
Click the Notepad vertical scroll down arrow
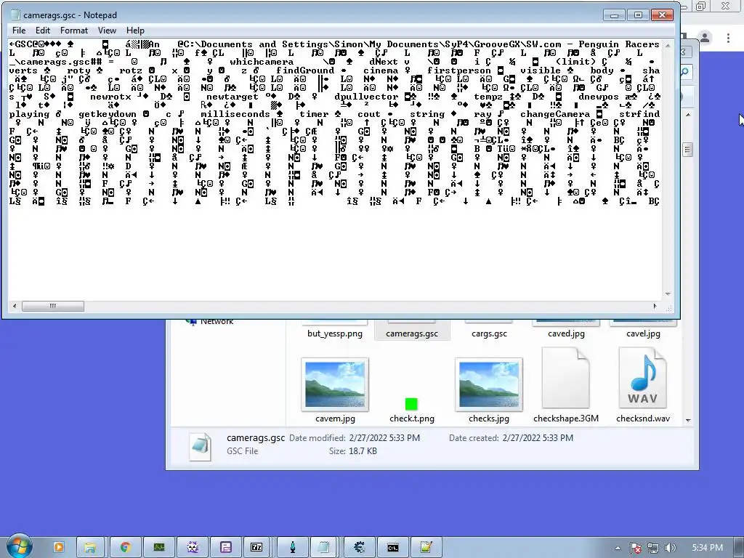[668, 294]
